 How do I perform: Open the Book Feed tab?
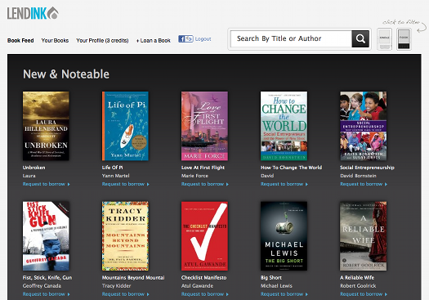tap(20, 41)
